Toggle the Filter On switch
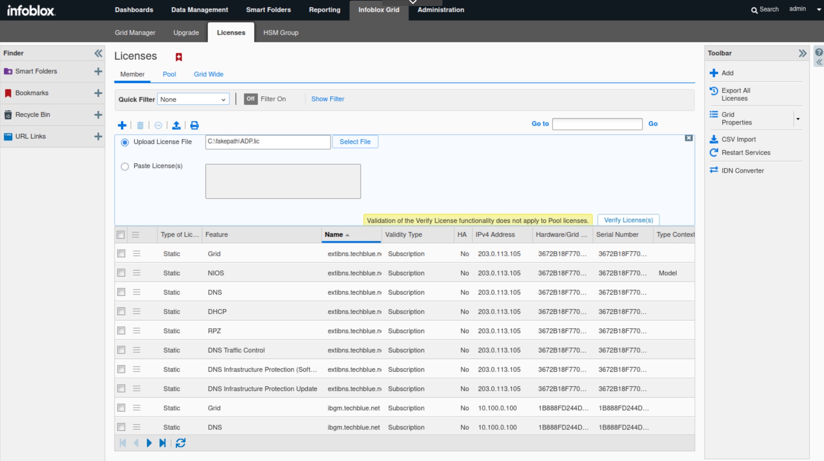This screenshot has height=461, width=824. 250,99
